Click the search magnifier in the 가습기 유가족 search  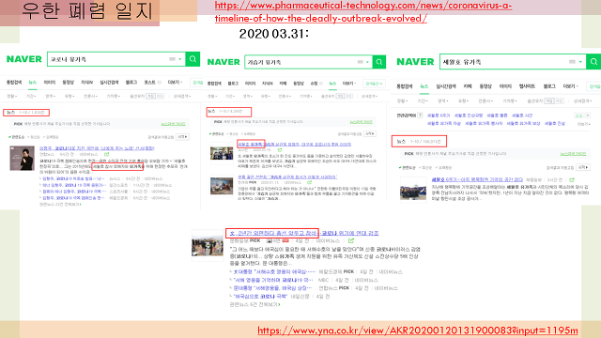click(x=379, y=62)
